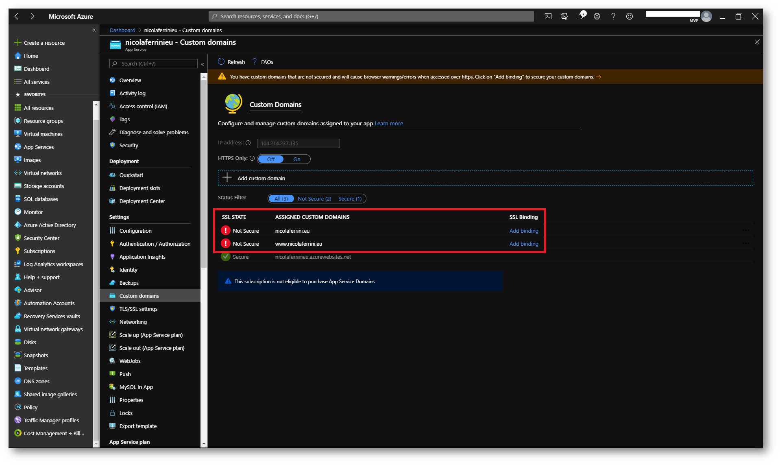780x465 pixels.
Task: Open portal settings gear
Action: [x=597, y=16]
